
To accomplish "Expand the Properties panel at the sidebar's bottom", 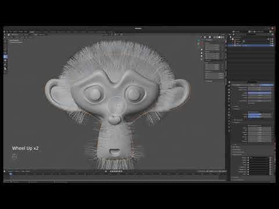I will coord(209,81).
